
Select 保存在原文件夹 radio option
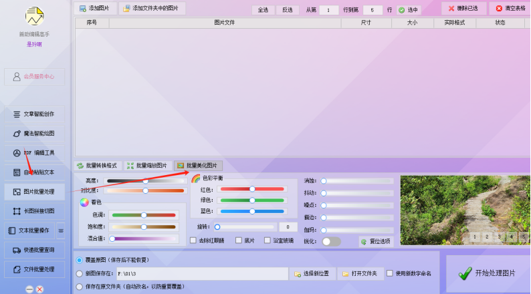(x=79, y=287)
